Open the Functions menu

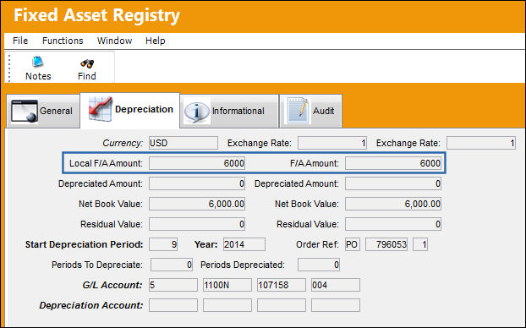click(x=63, y=41)
